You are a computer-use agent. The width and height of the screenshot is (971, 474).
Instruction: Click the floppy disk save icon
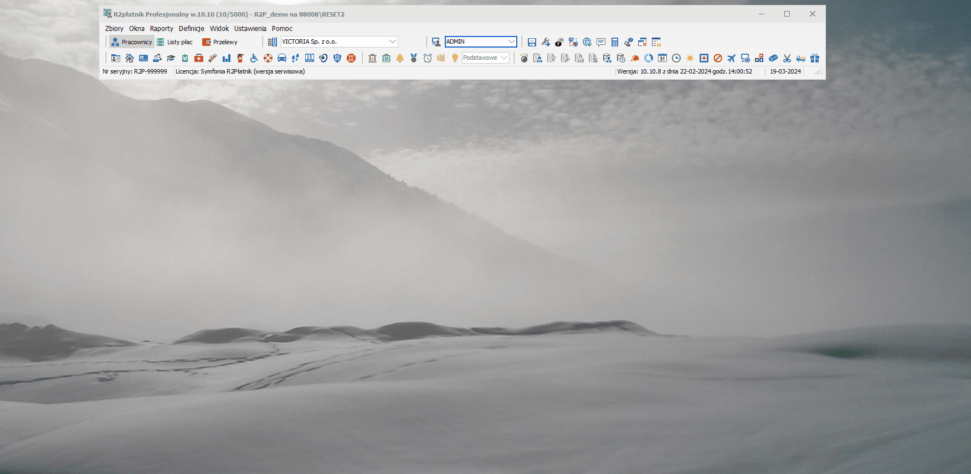tap(532, 42)
